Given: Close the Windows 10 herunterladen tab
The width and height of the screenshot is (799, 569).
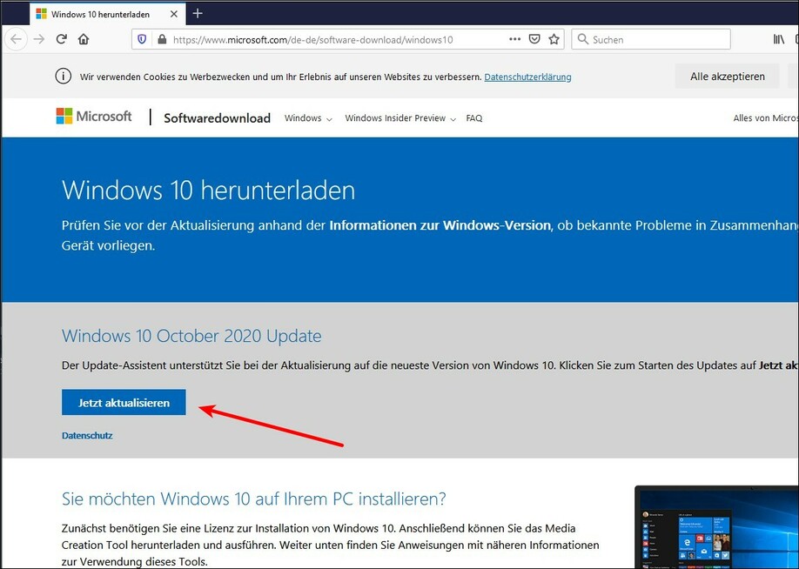Looking at the screenshot, I should coord(175,14).
